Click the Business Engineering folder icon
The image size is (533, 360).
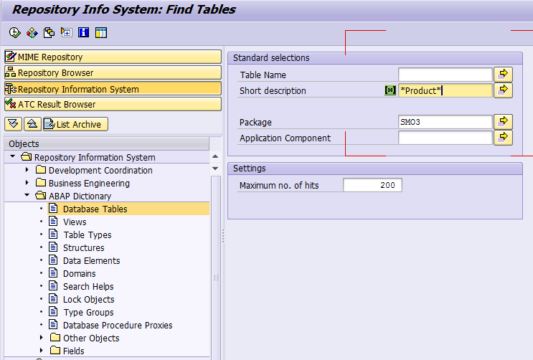[x=41, y=182]
